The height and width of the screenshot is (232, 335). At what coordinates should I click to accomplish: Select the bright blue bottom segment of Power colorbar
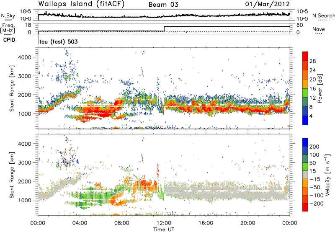tap(305, 120)
